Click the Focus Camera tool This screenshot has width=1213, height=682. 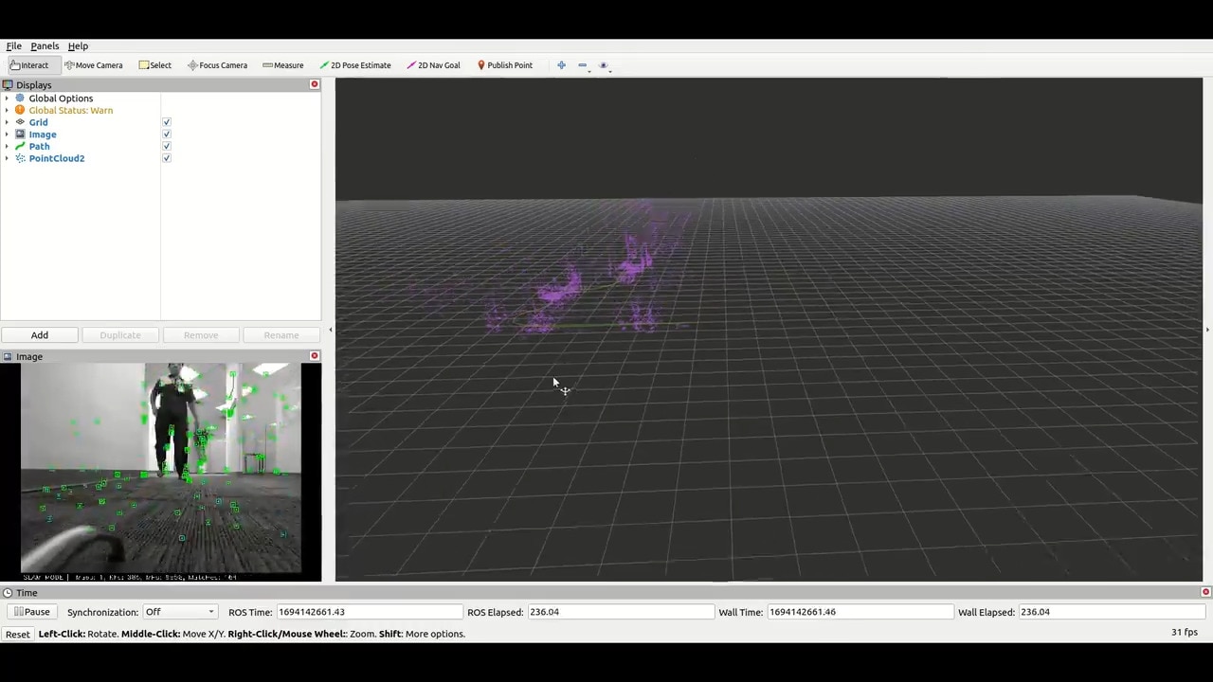point(217,64)
